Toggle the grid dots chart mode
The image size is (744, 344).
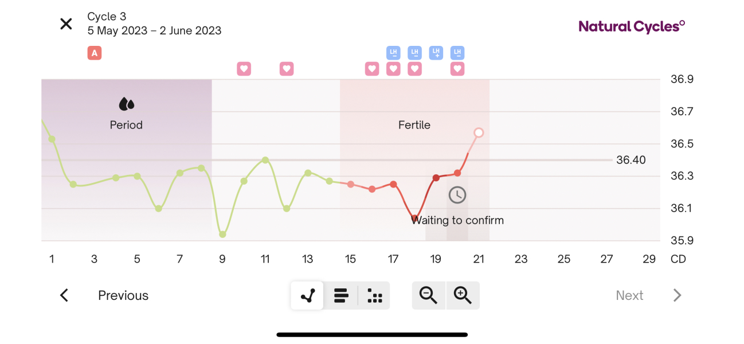(x=374, y=295)
